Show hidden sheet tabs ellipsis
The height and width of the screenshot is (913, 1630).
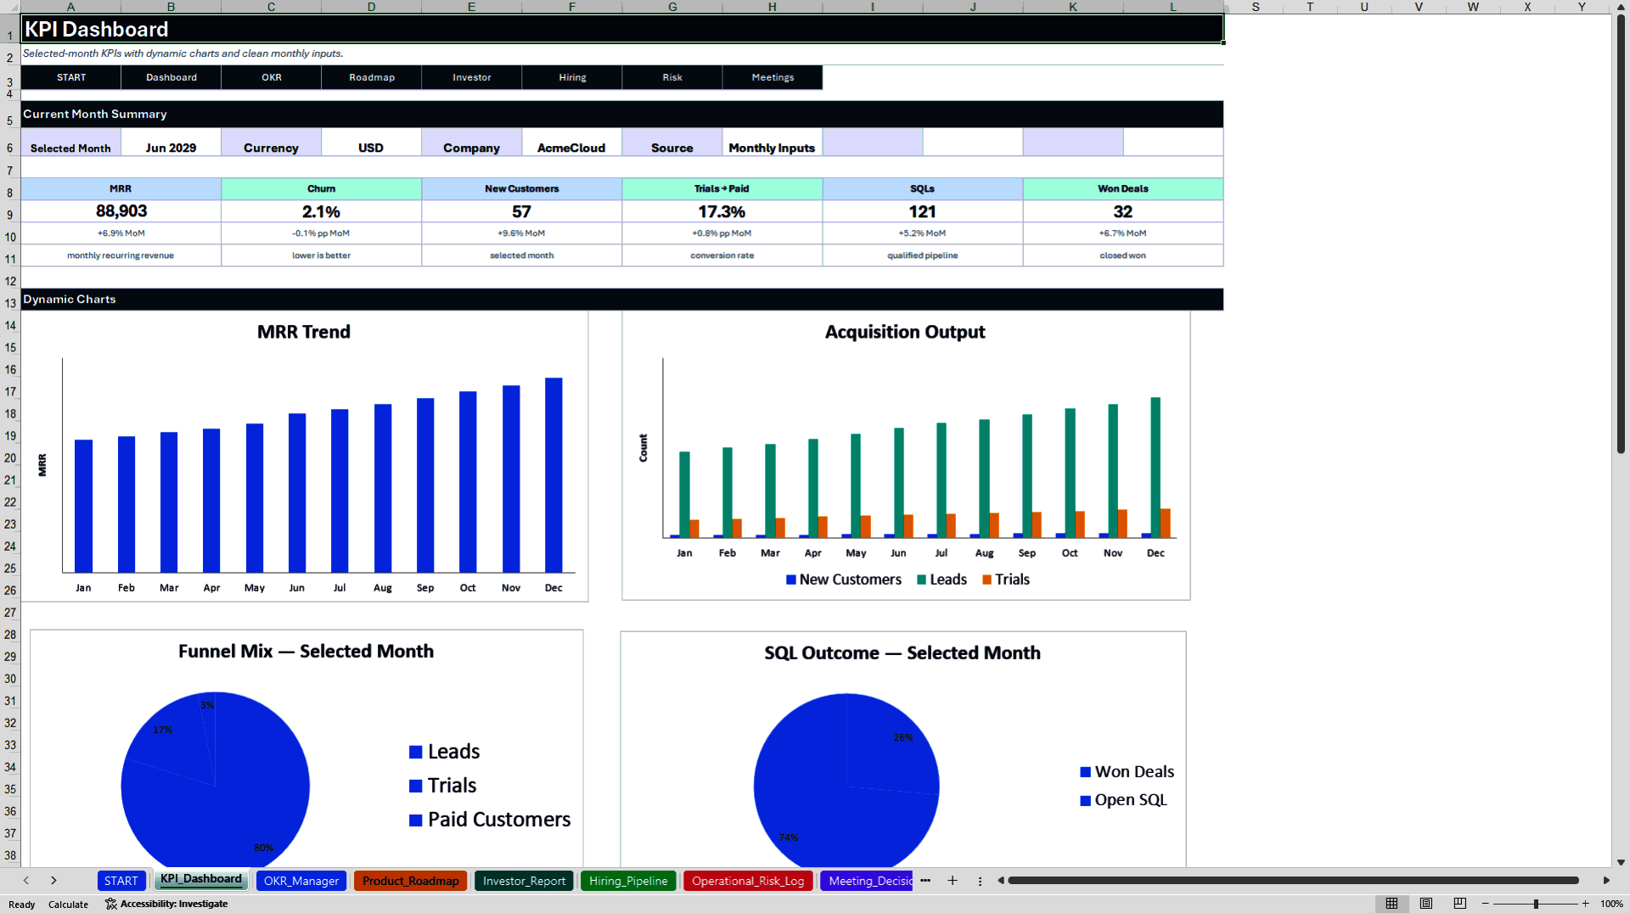(x=925, y=881)
